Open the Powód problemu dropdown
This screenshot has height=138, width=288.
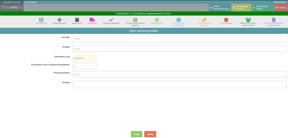179,74
